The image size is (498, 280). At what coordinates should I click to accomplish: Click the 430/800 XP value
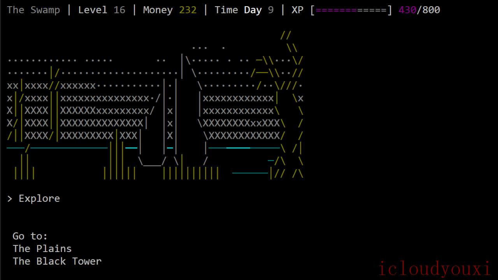pos(419,10)
